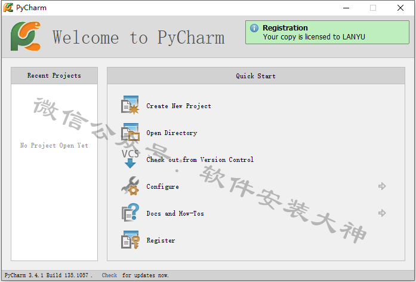
Task: Click the Registration info icon
Action: click(x=254, y=28)
